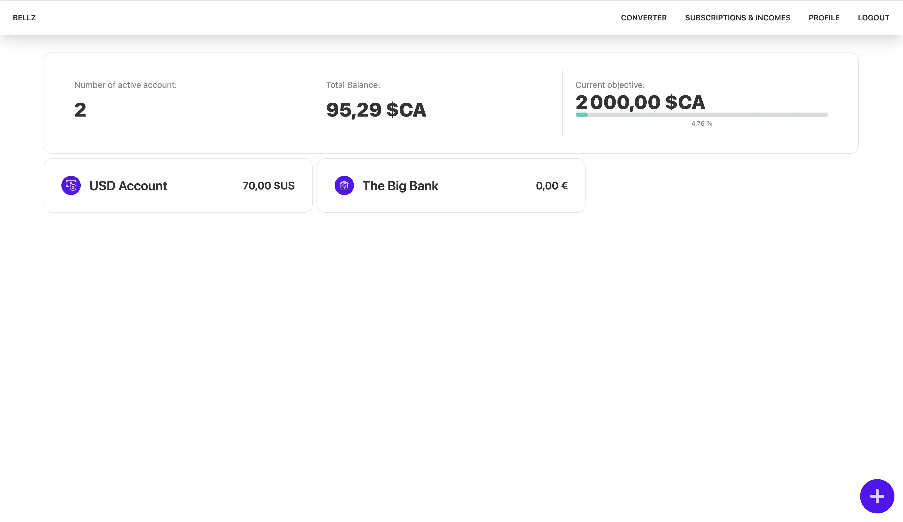903x522 pixels.
Task: Click the 70,00 $US balance amount
Action: pyautogui.click(x=268, y=186)
